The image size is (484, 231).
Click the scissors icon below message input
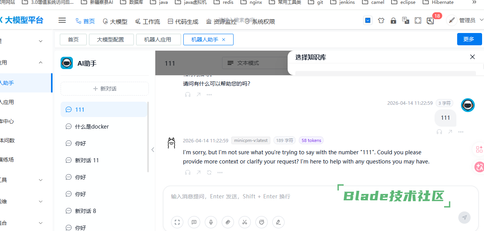(x=244, y=222)
